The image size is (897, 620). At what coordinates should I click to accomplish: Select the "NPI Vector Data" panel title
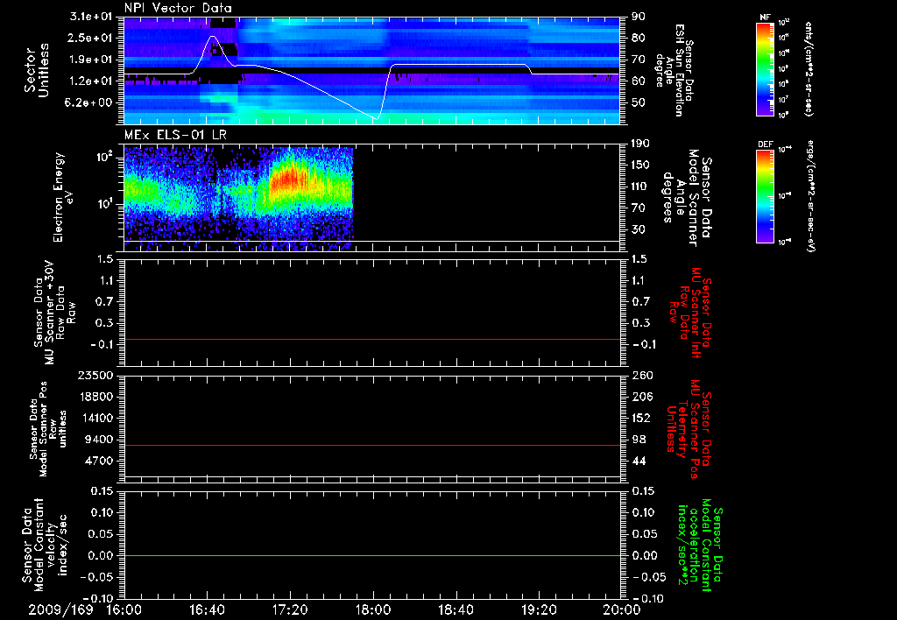click(179, 8)
